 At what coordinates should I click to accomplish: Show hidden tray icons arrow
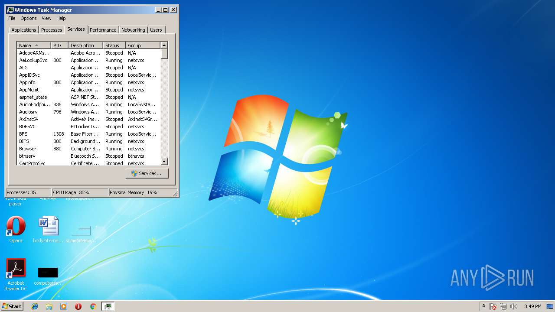pyautogui.click(x=483, y=306)
